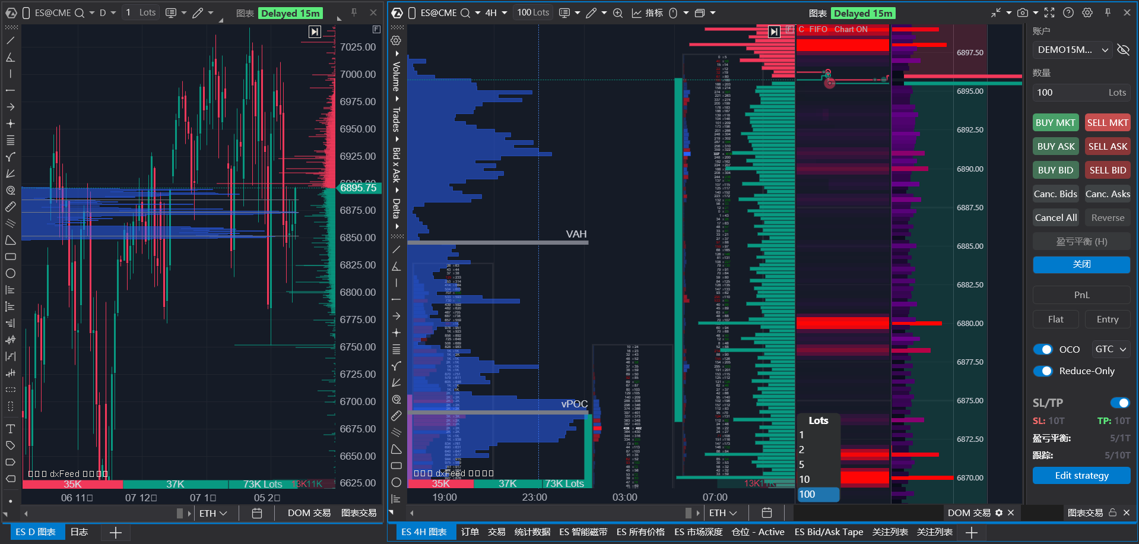Toggle the Chart ON trading label
The height and width of the screenshot is (544, 1139).
851,29
